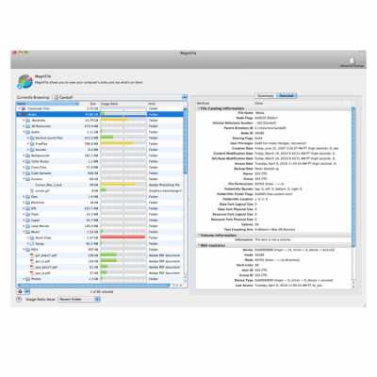Click the 14.79 GB size value
This screenshot has height=377, width=377.
coord(91,121)
